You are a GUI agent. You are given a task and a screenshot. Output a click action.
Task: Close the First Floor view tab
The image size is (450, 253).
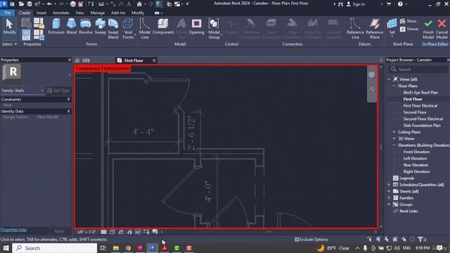point(154,60)
